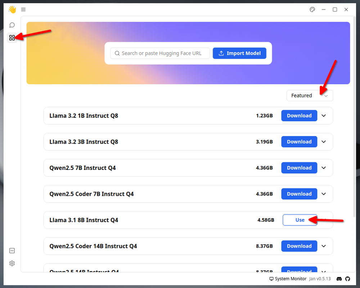Click the vertical scrollbar of model list

click(354, 117)
